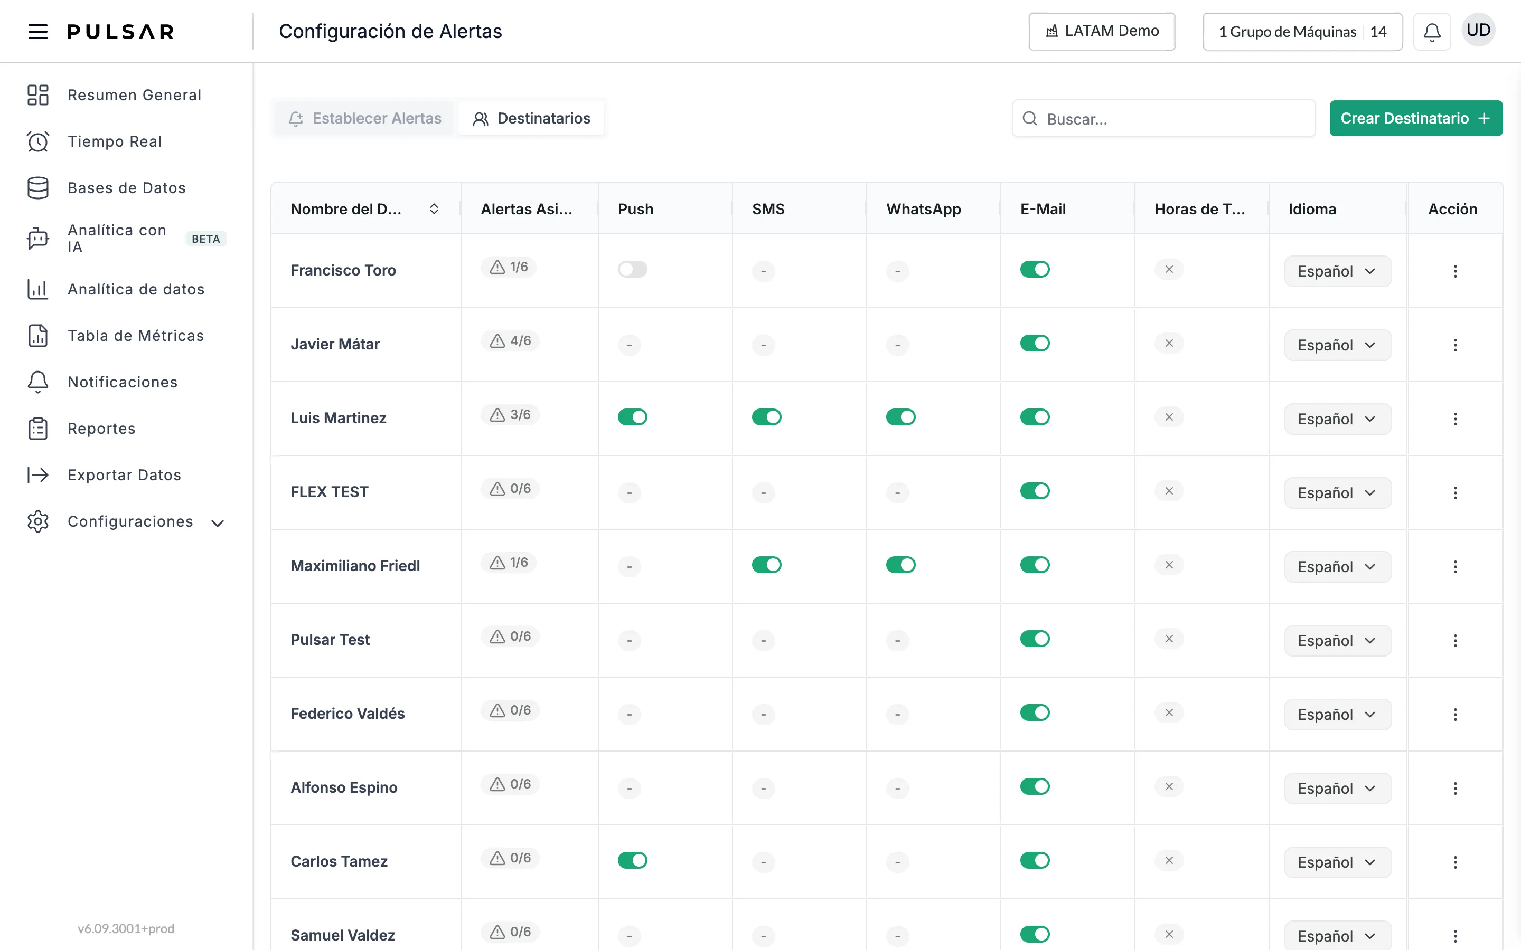1521x950 pixels.
Task: Click the Exportar Datos arrow icon
Action: 37,475
